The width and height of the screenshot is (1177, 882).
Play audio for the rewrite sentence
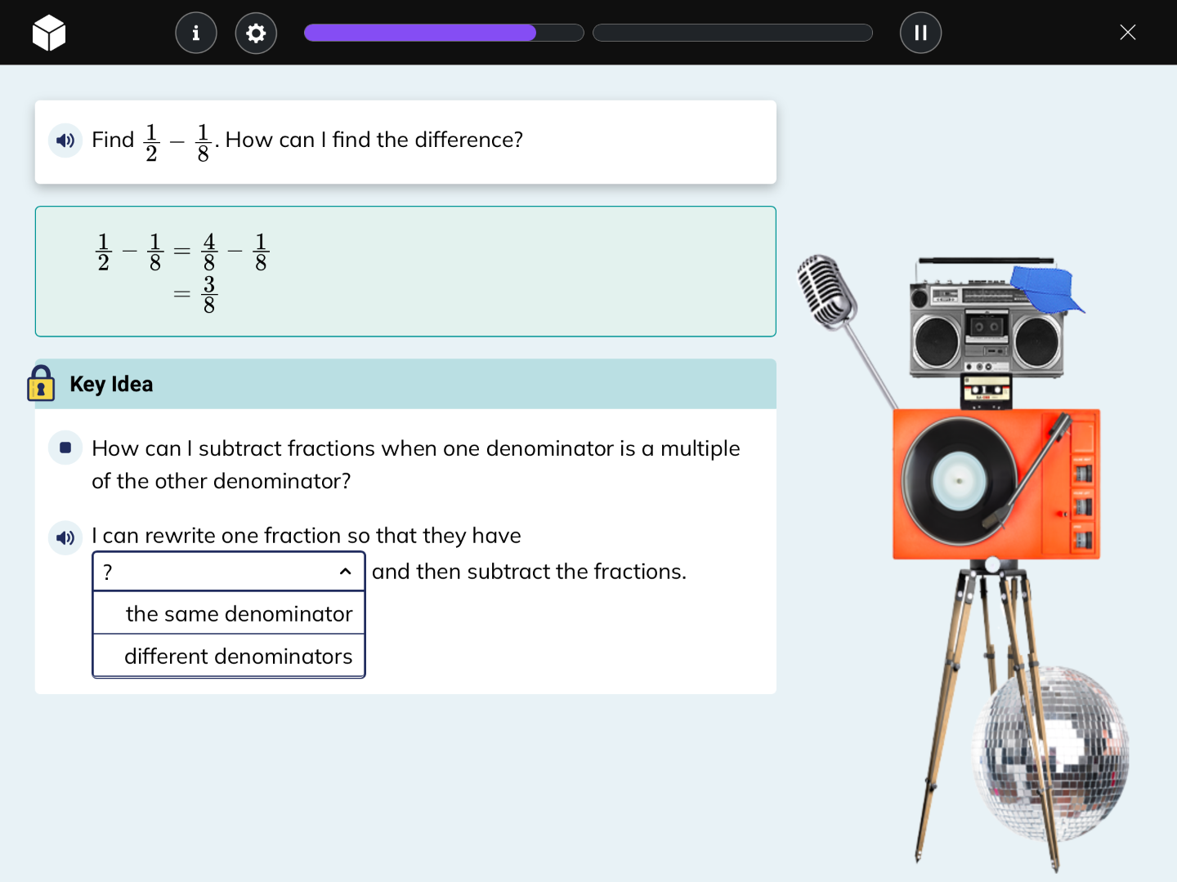[x=65, y=537]
